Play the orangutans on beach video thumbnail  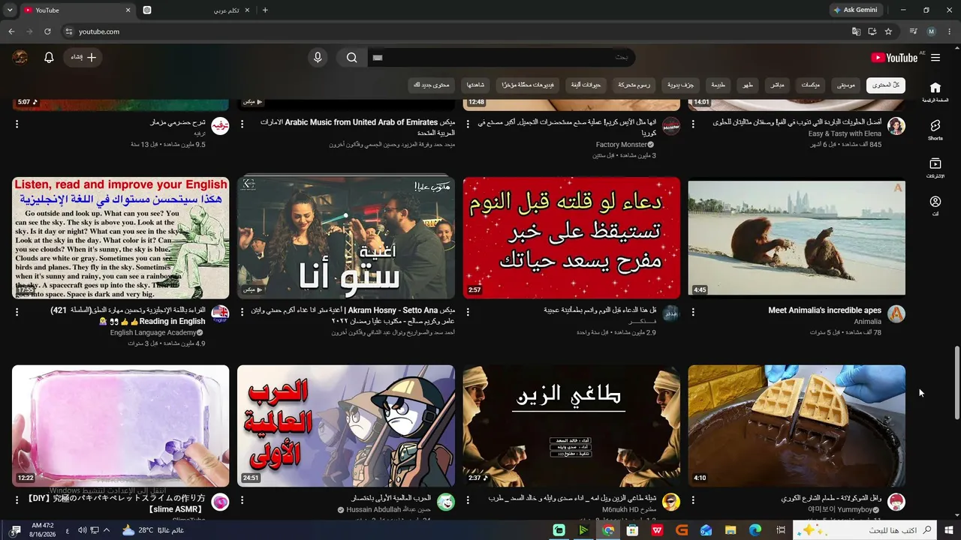coord(797,238)
